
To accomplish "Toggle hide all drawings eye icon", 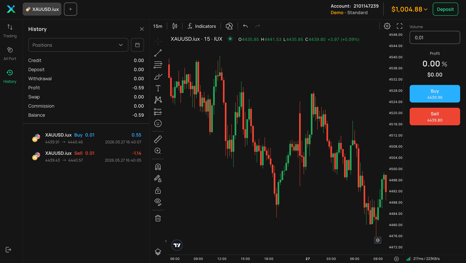I will (158, 202).
